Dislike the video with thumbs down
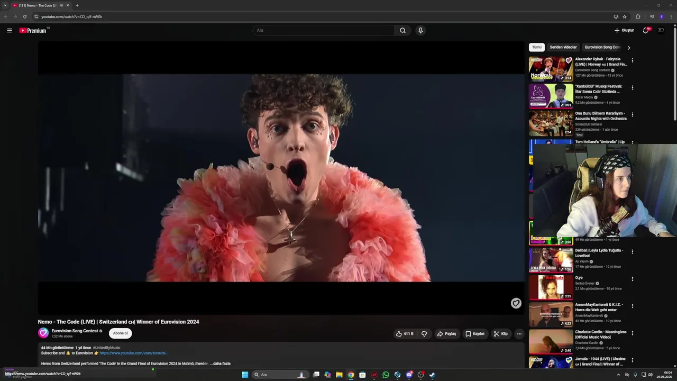The width and height of the screenshot is (677, 381). [424, 334]
